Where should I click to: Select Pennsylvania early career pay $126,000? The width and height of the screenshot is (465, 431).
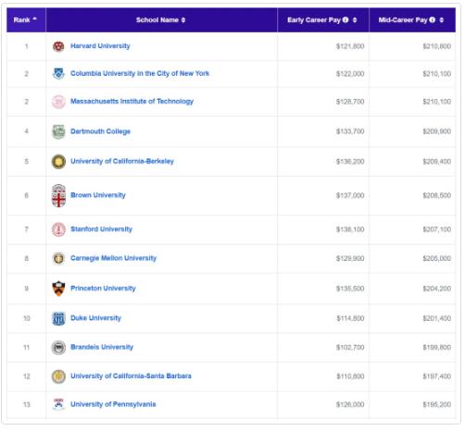coord(350,405)
